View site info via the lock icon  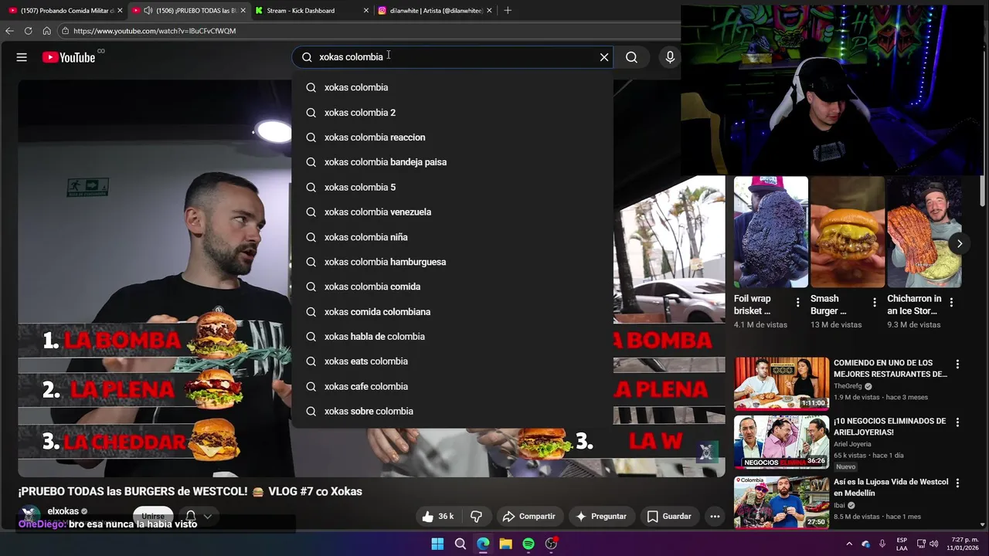(x=66, y=31)
